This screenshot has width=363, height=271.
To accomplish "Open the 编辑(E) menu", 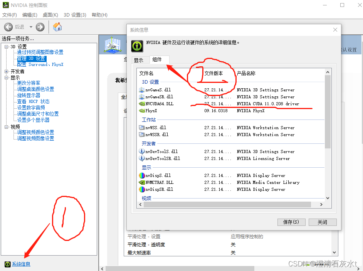I will tap(30, 15).
